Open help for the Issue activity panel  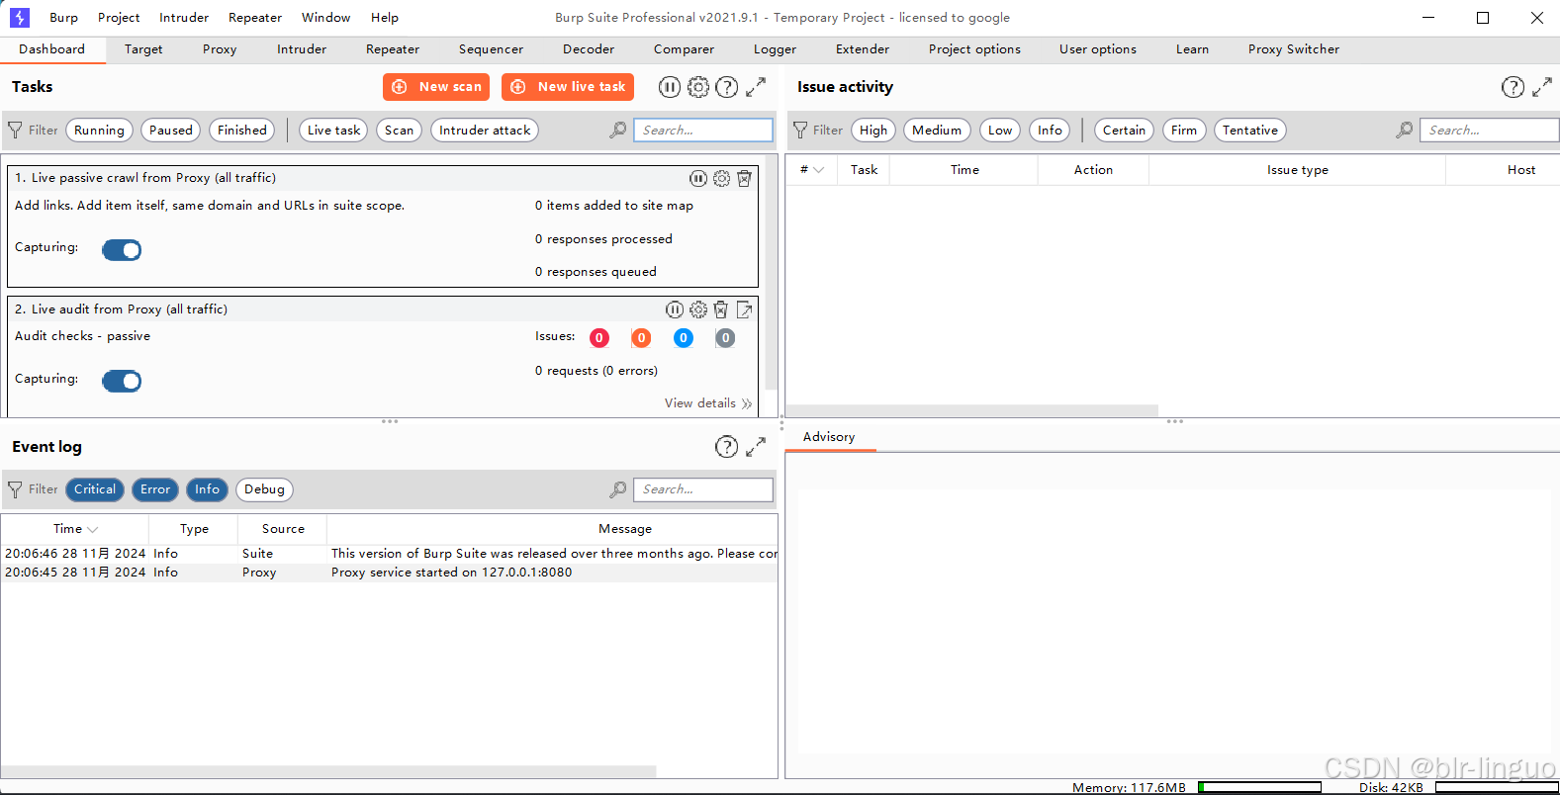pos(1514,87)
